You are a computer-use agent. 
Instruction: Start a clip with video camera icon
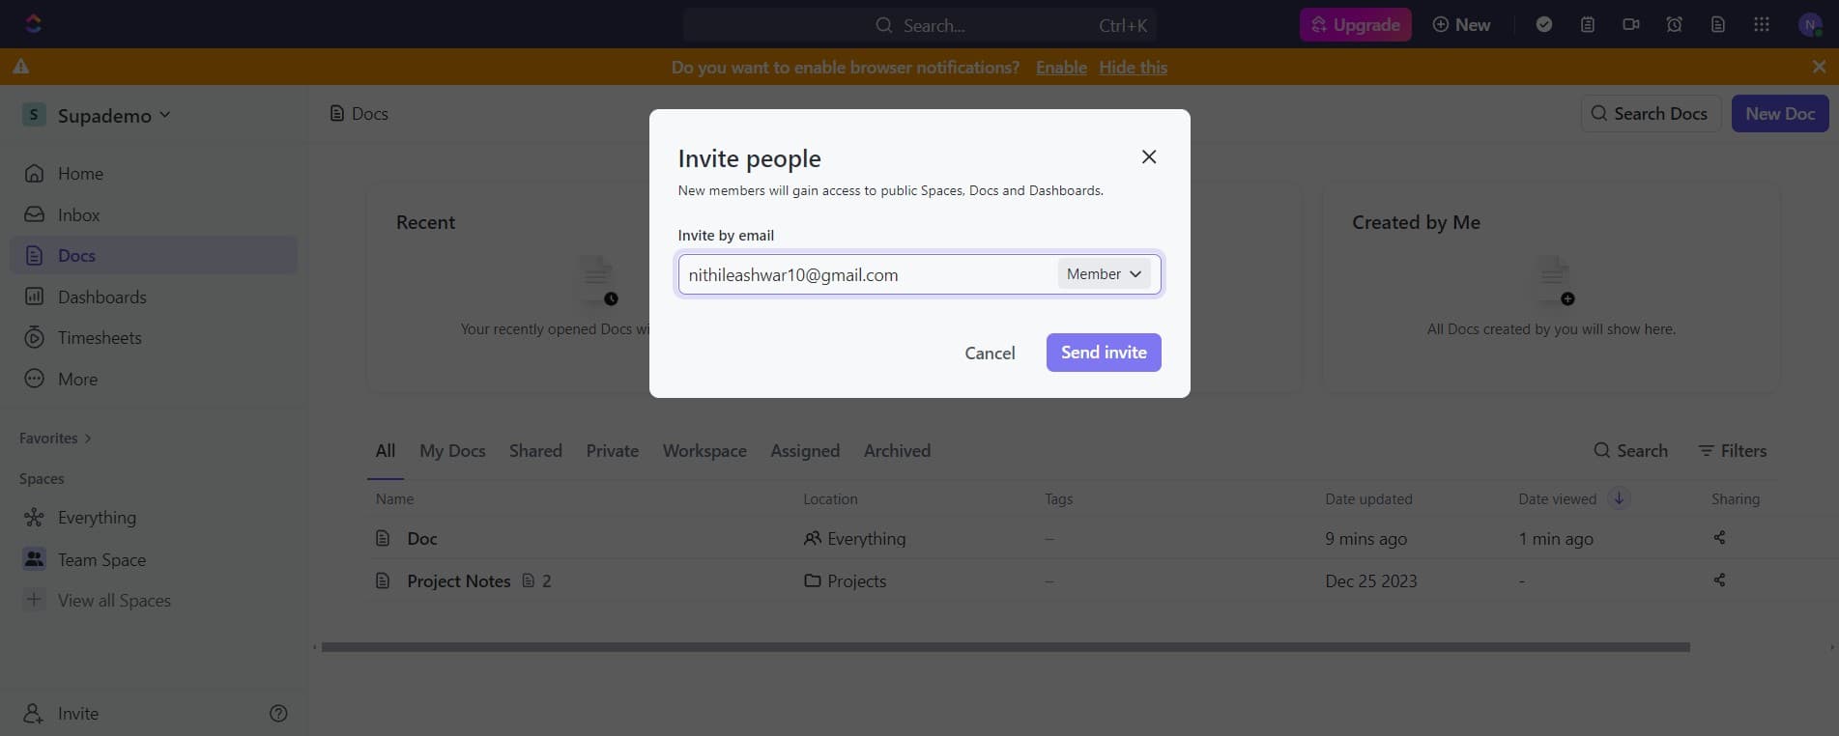[x=1631, y=24]
